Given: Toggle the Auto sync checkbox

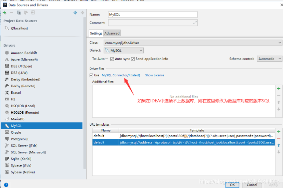Looking at the screenshot, I should click(x=112, y=59).
